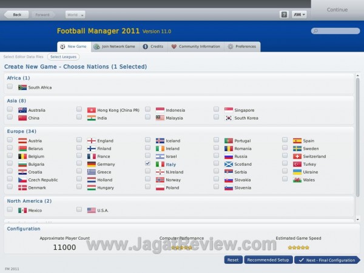
Task: Uncheck the Italy checkbox
Action: click(x=147, y=163)
